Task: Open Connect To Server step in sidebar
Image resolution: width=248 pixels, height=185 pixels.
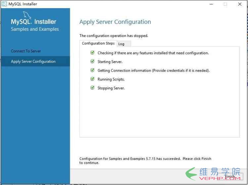Action: [x=26, y=51]
